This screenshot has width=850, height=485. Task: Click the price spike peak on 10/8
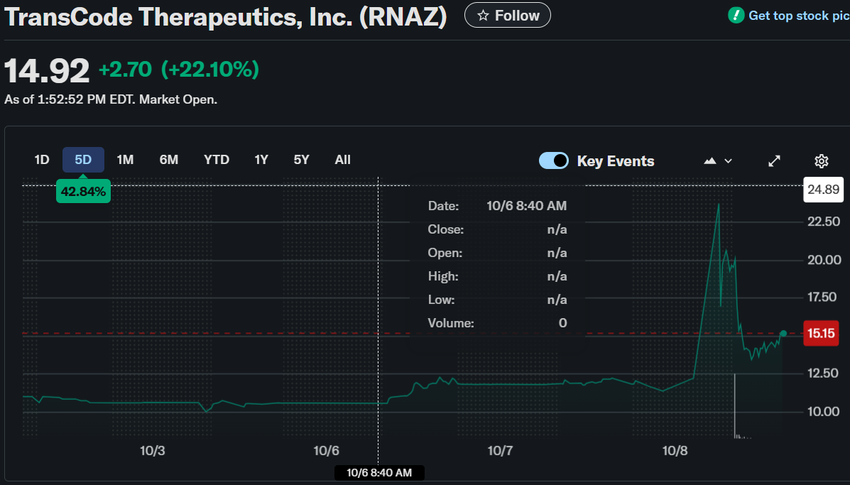719,205
